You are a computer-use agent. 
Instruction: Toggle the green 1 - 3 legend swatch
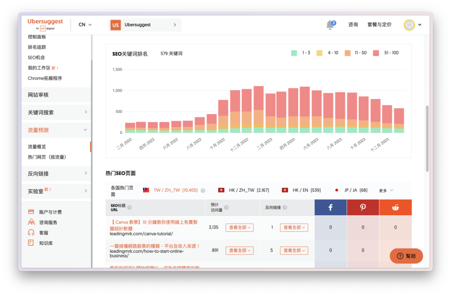tap(294, 53)
